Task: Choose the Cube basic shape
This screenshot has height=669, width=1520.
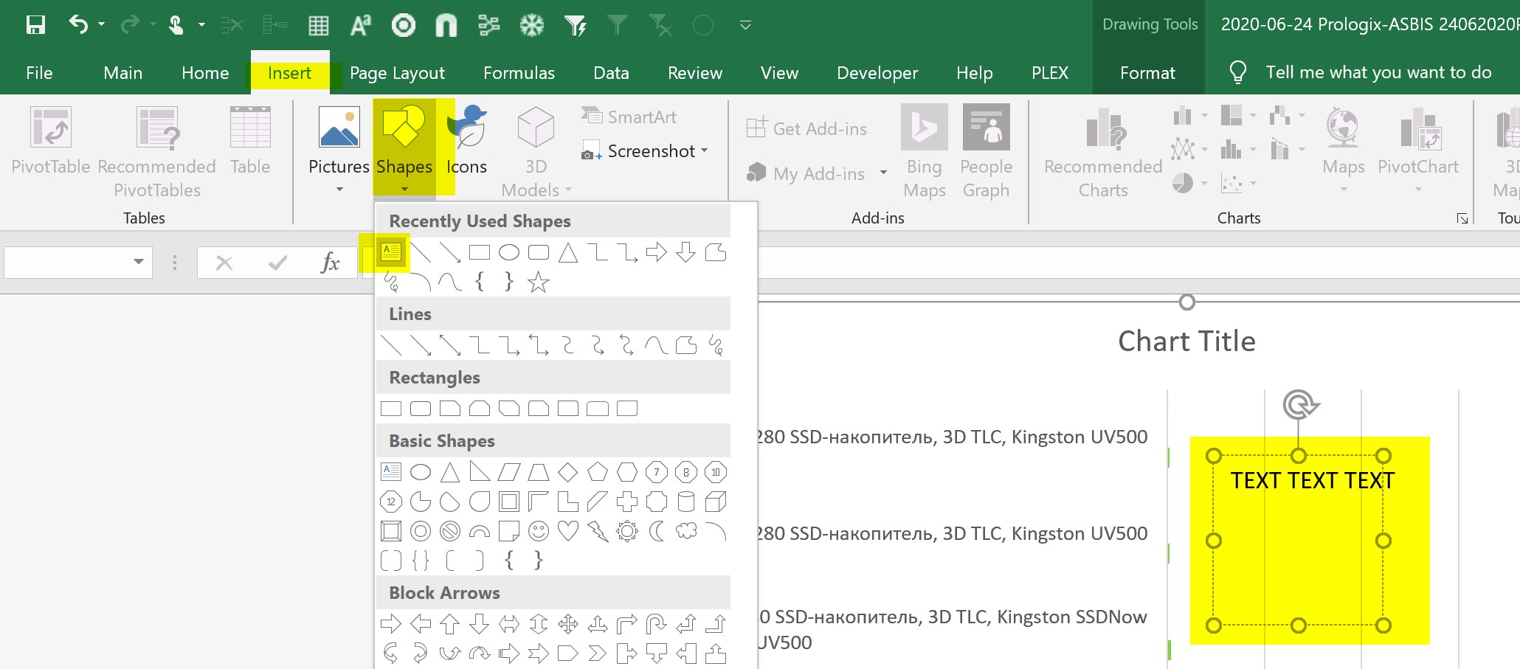Action: [x=716, y=502]
